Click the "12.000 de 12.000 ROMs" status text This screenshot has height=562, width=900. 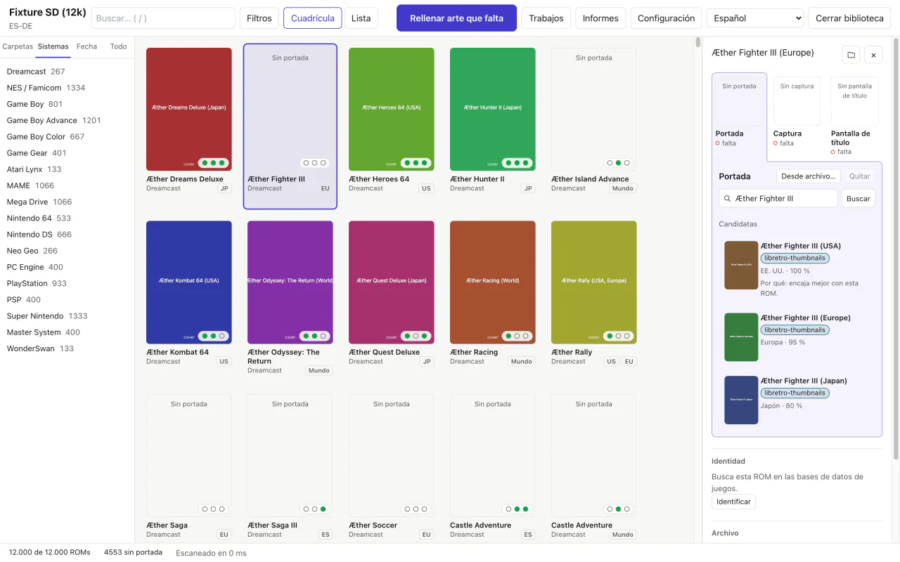click(x=50, y=552)
